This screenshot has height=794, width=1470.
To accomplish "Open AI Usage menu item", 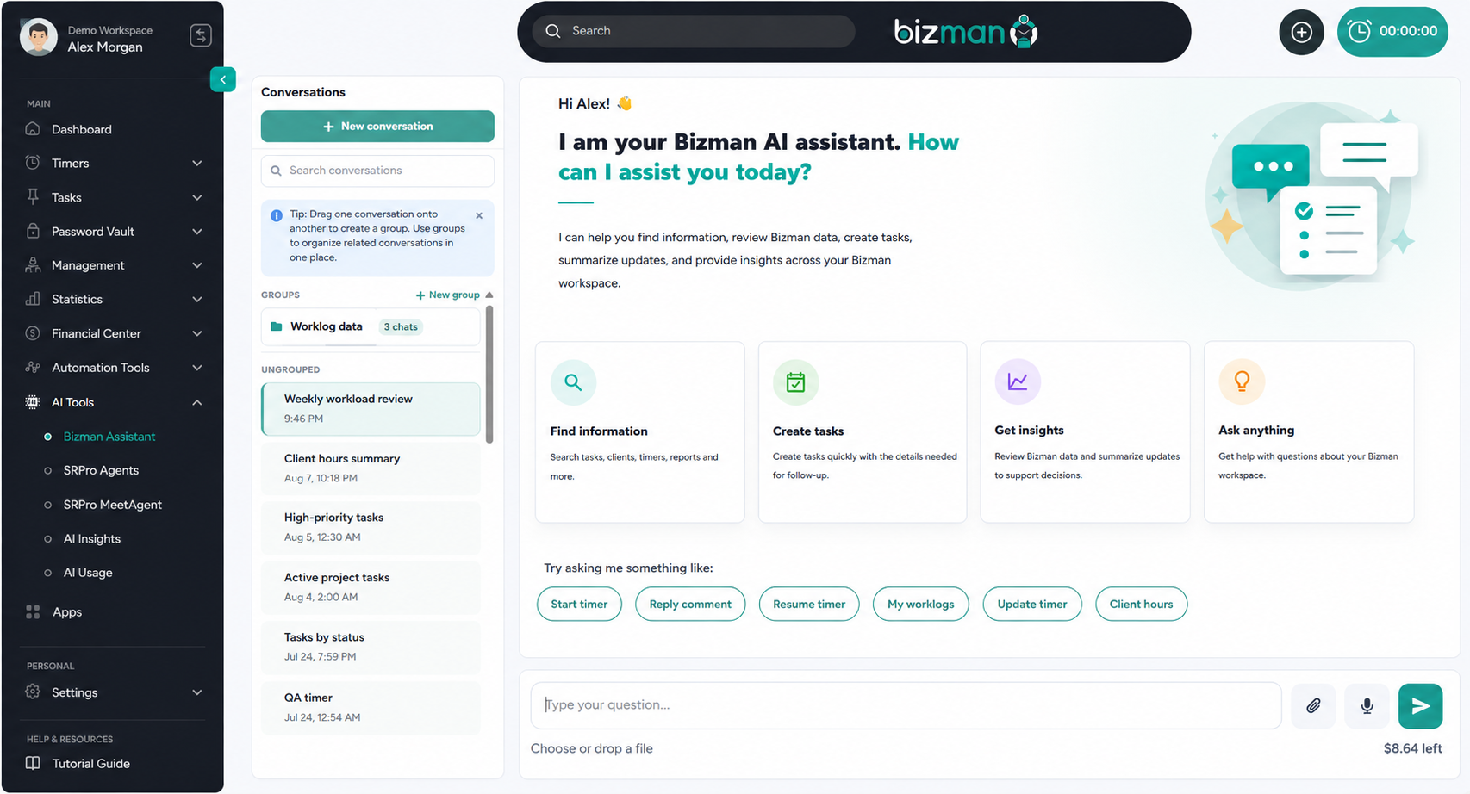I will pyautogui.click(x=88, y=573).
